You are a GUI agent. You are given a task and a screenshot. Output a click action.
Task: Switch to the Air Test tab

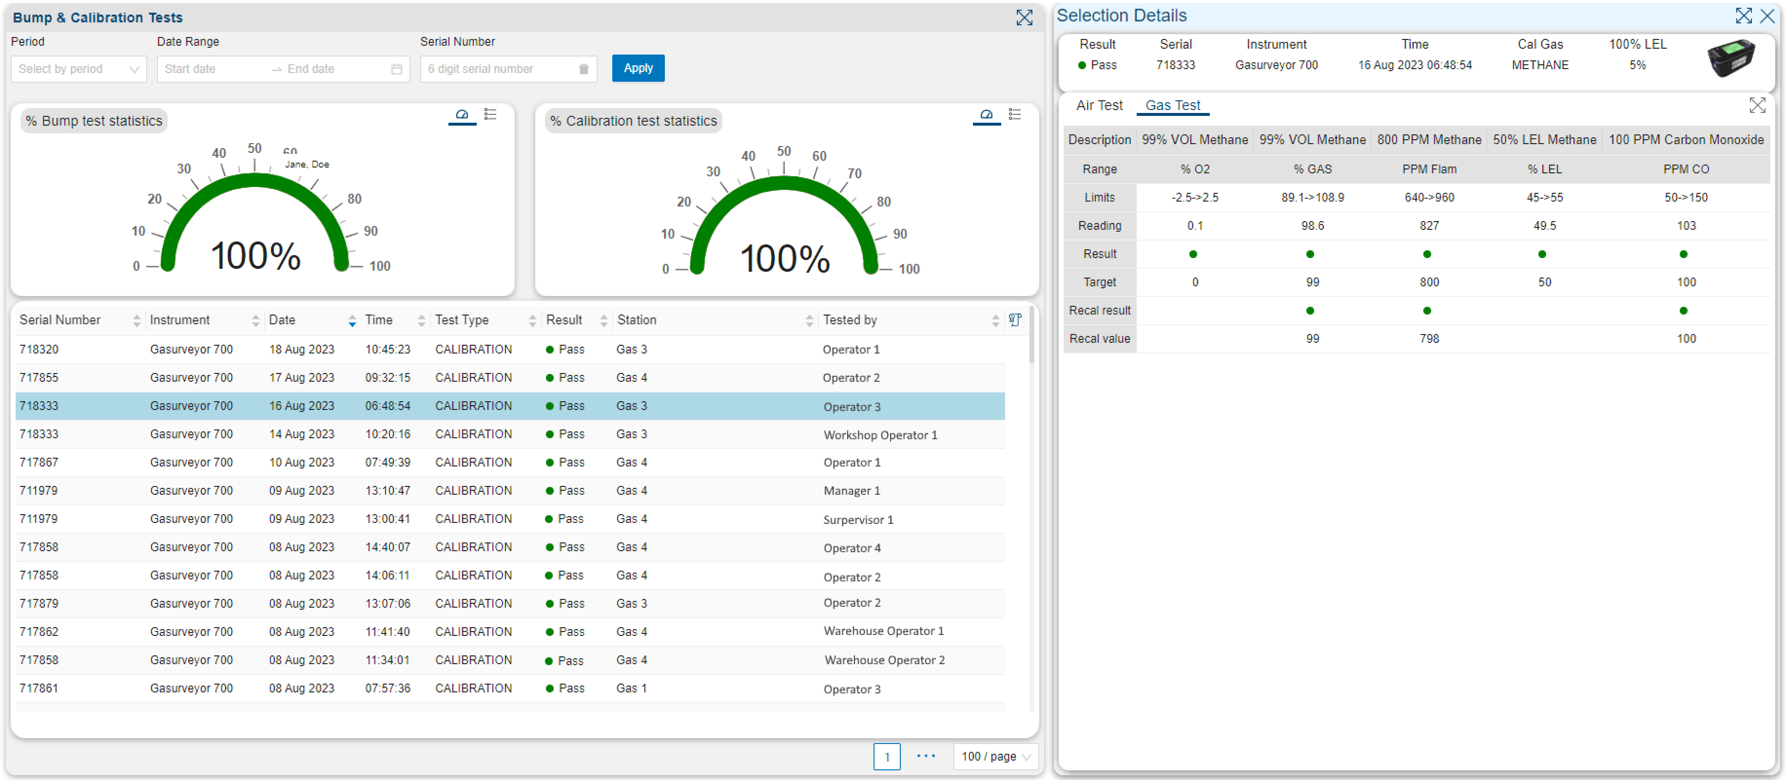1099,105
